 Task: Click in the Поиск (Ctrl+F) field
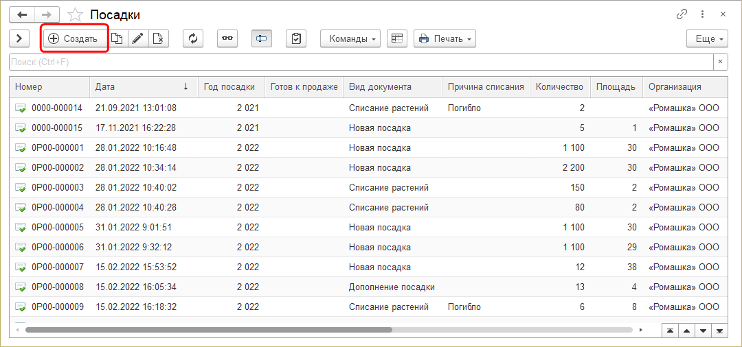click(361, 62)
